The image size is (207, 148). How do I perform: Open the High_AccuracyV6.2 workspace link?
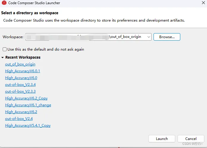[x=21, y=112]
